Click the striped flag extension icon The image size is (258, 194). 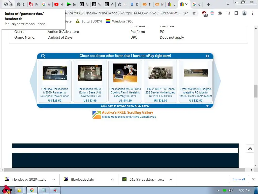click(212, 13)
